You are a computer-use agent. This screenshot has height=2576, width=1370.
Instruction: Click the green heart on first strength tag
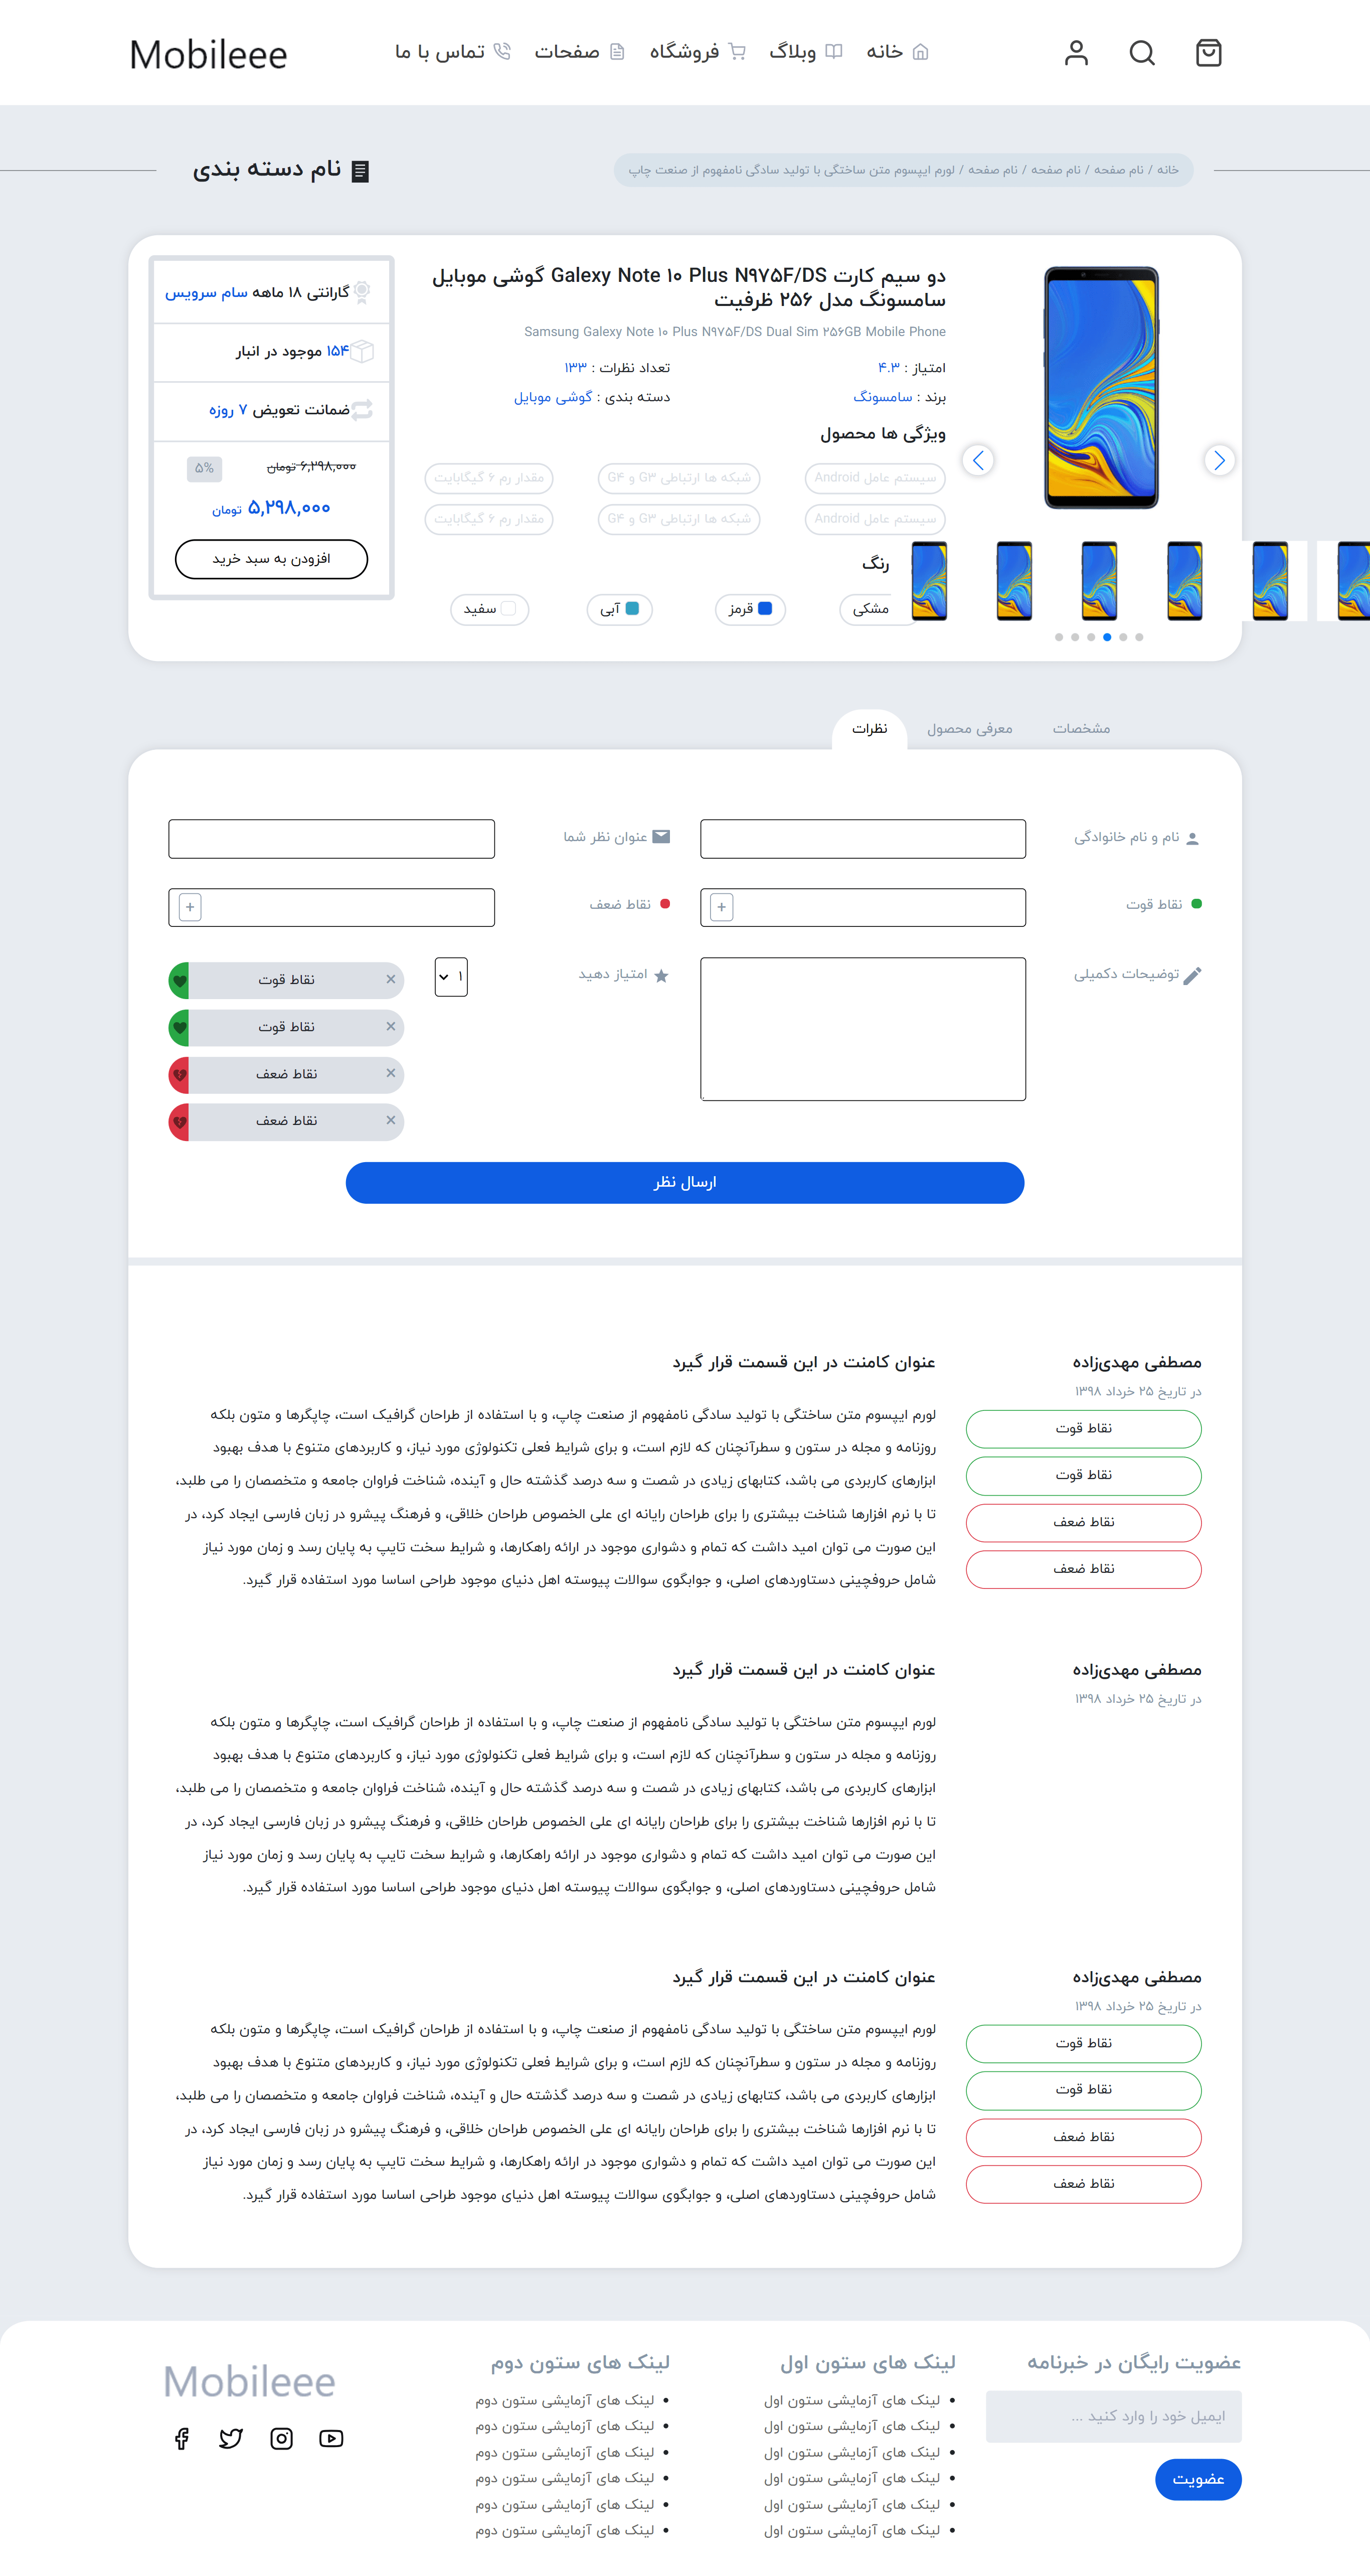(x=180, y=980)
